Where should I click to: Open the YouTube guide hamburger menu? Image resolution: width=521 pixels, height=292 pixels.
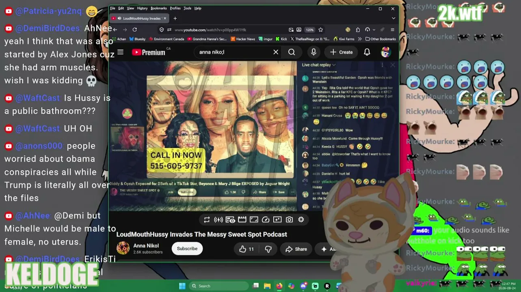(120, 52)
